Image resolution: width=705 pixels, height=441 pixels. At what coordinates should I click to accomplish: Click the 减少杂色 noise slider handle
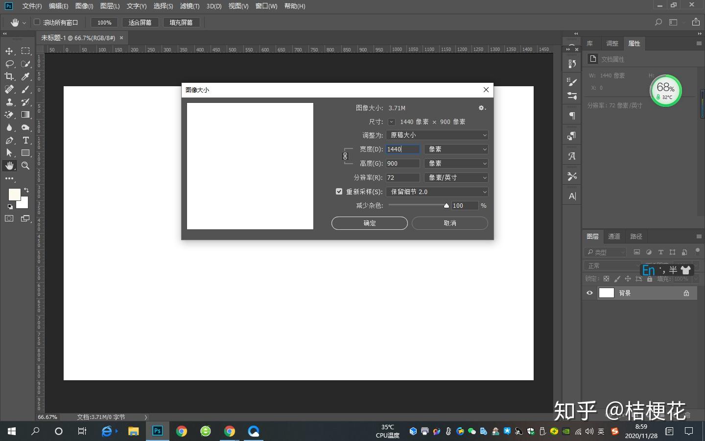pos(446,206)
